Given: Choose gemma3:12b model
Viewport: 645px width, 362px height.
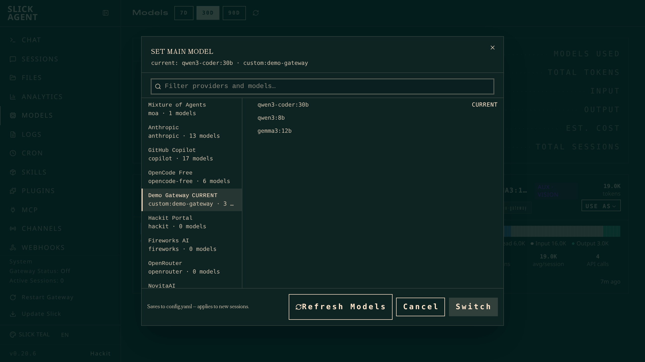Looking at the screenshot, I should [x=373, y=131].
